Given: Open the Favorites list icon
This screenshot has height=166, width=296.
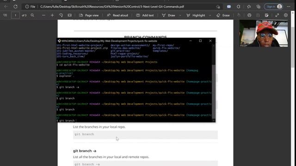Looking at the screenshot, I should click(249, 6).
